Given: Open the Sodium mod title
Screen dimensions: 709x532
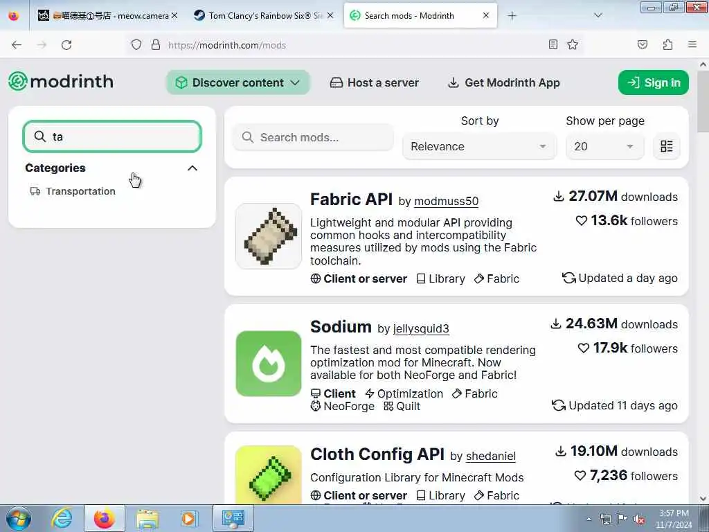Looking at the screenshot, I should 341,327.
